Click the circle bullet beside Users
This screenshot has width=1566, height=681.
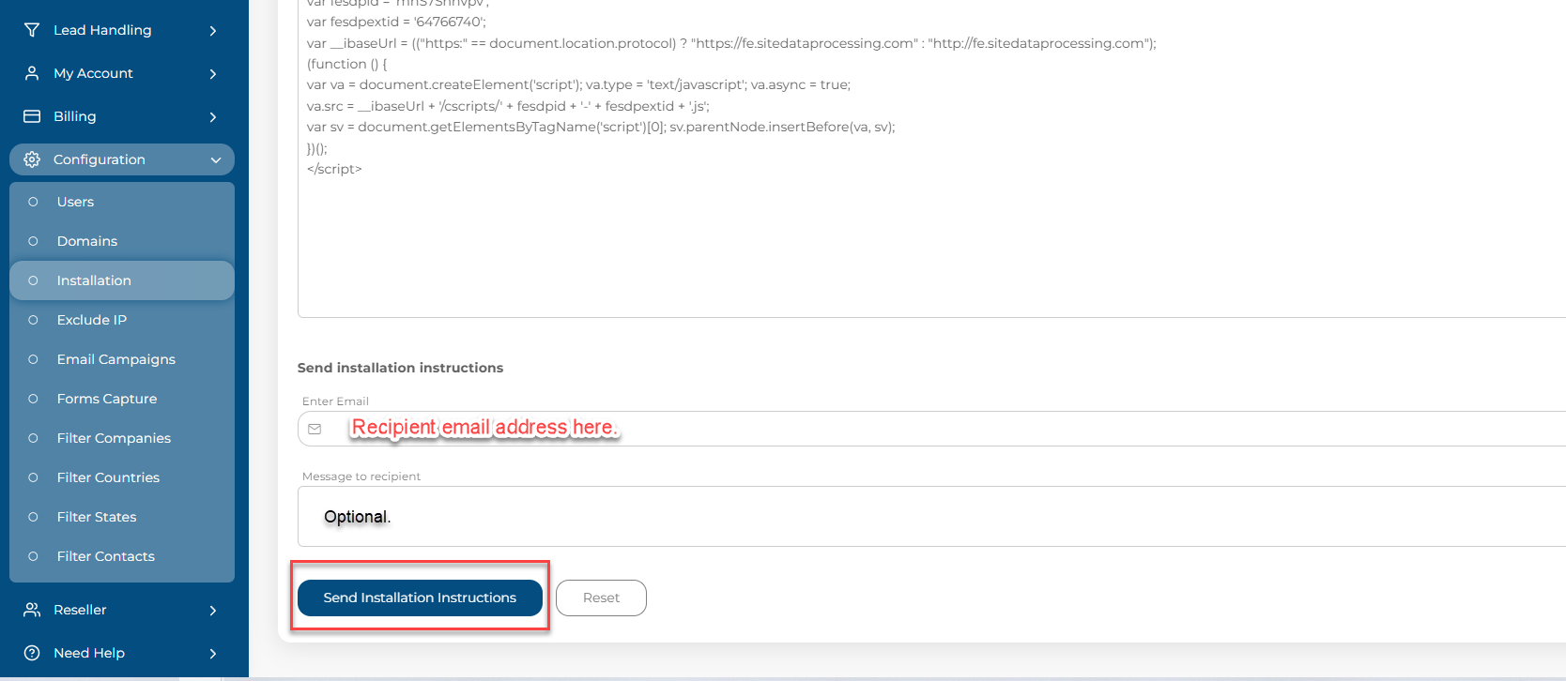coord(33,202)
